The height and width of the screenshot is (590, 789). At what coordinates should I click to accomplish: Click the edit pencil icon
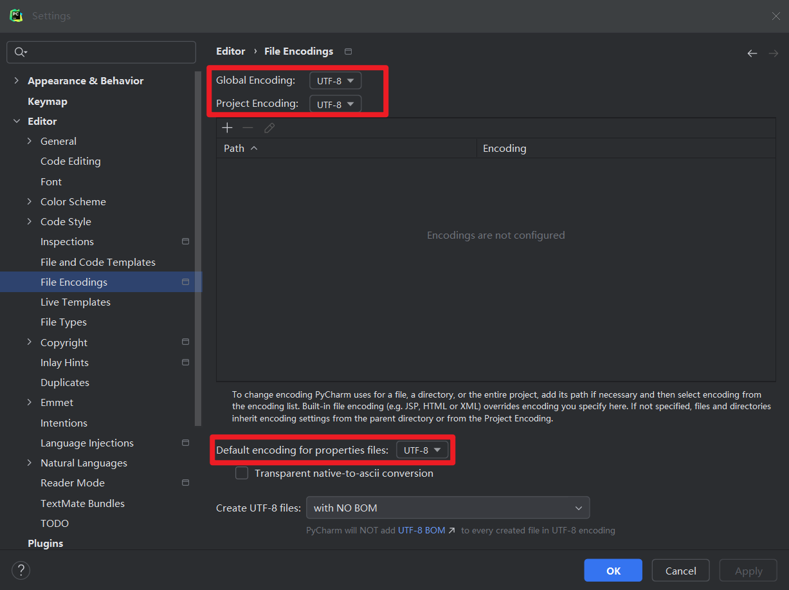(269, 128)
